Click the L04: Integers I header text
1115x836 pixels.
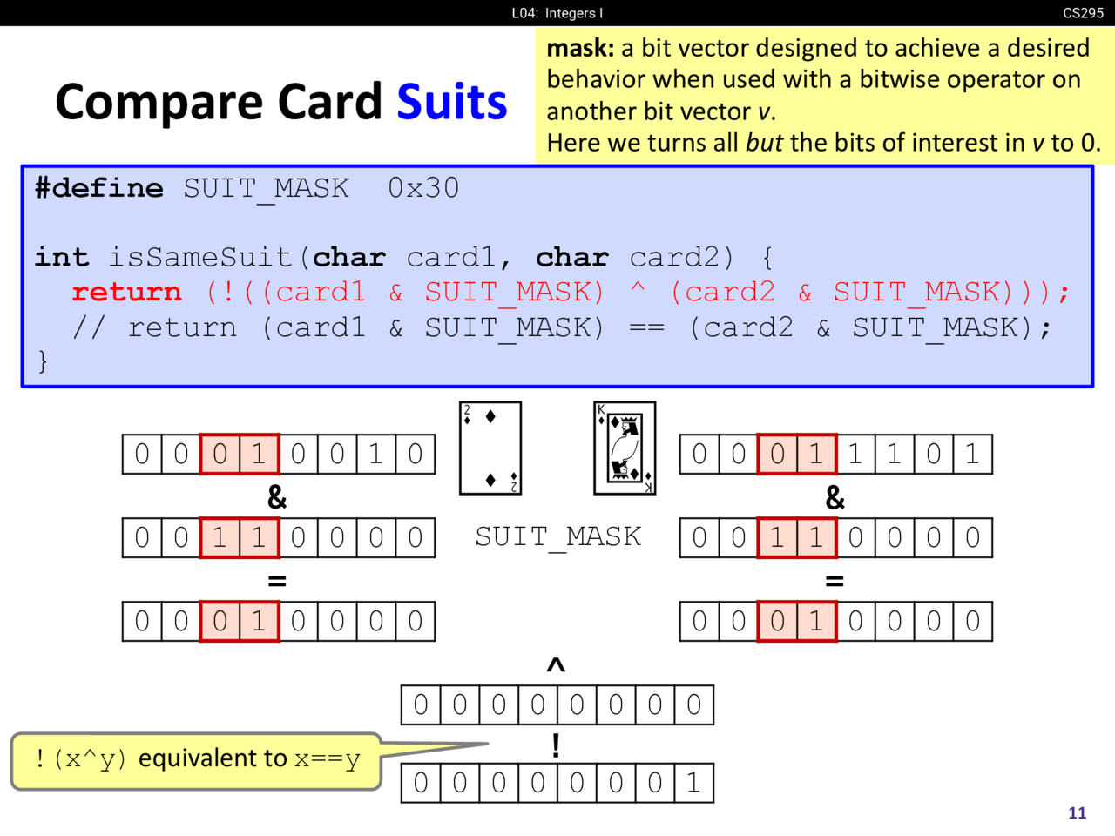point(557,13)
